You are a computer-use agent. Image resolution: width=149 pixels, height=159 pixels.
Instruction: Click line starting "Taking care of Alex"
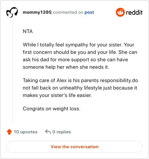pyautogui.click(x=80, y=81)
